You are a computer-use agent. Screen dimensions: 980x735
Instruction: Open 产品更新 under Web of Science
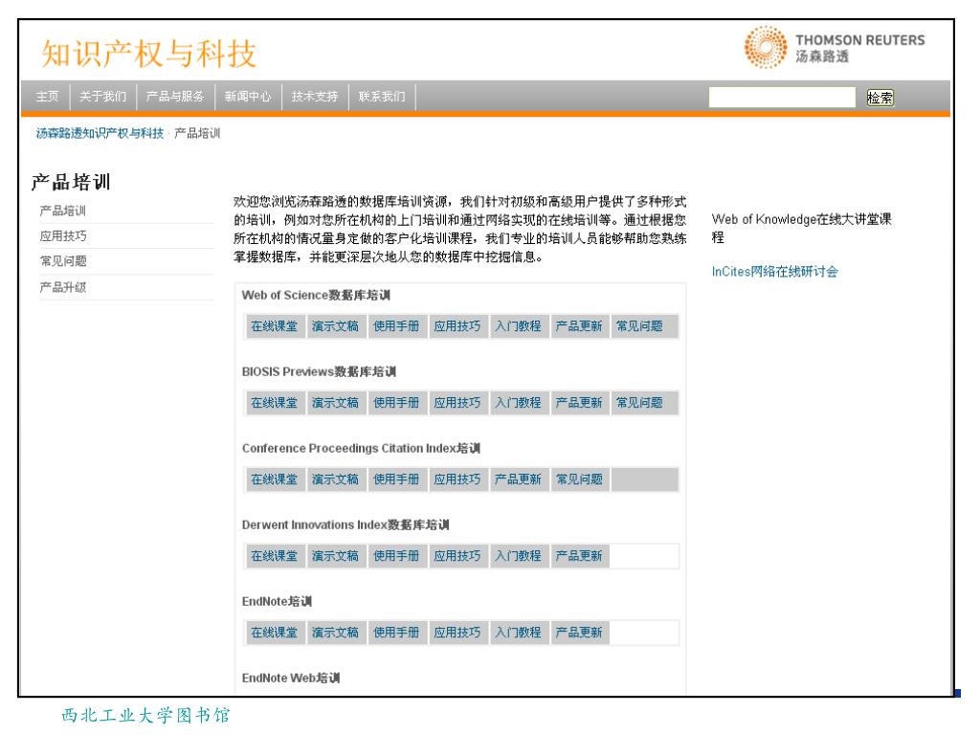[579, 326]
